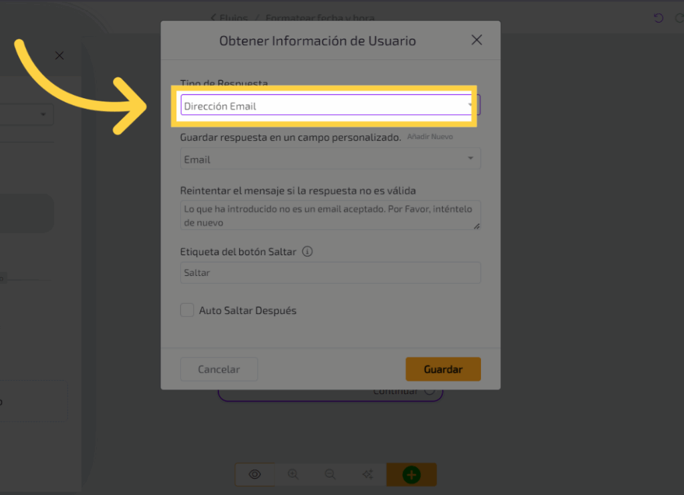Viewport: 684px width, 495px height.
Task: Click the sparkles auto-arrange icon
Action: pyautogui.click(x=367, y=474)
